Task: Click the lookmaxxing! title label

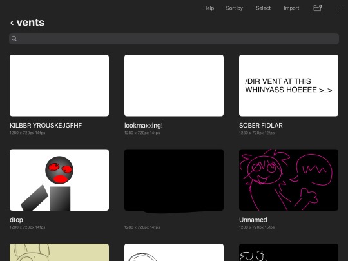Action: click(x=144, y=126)
